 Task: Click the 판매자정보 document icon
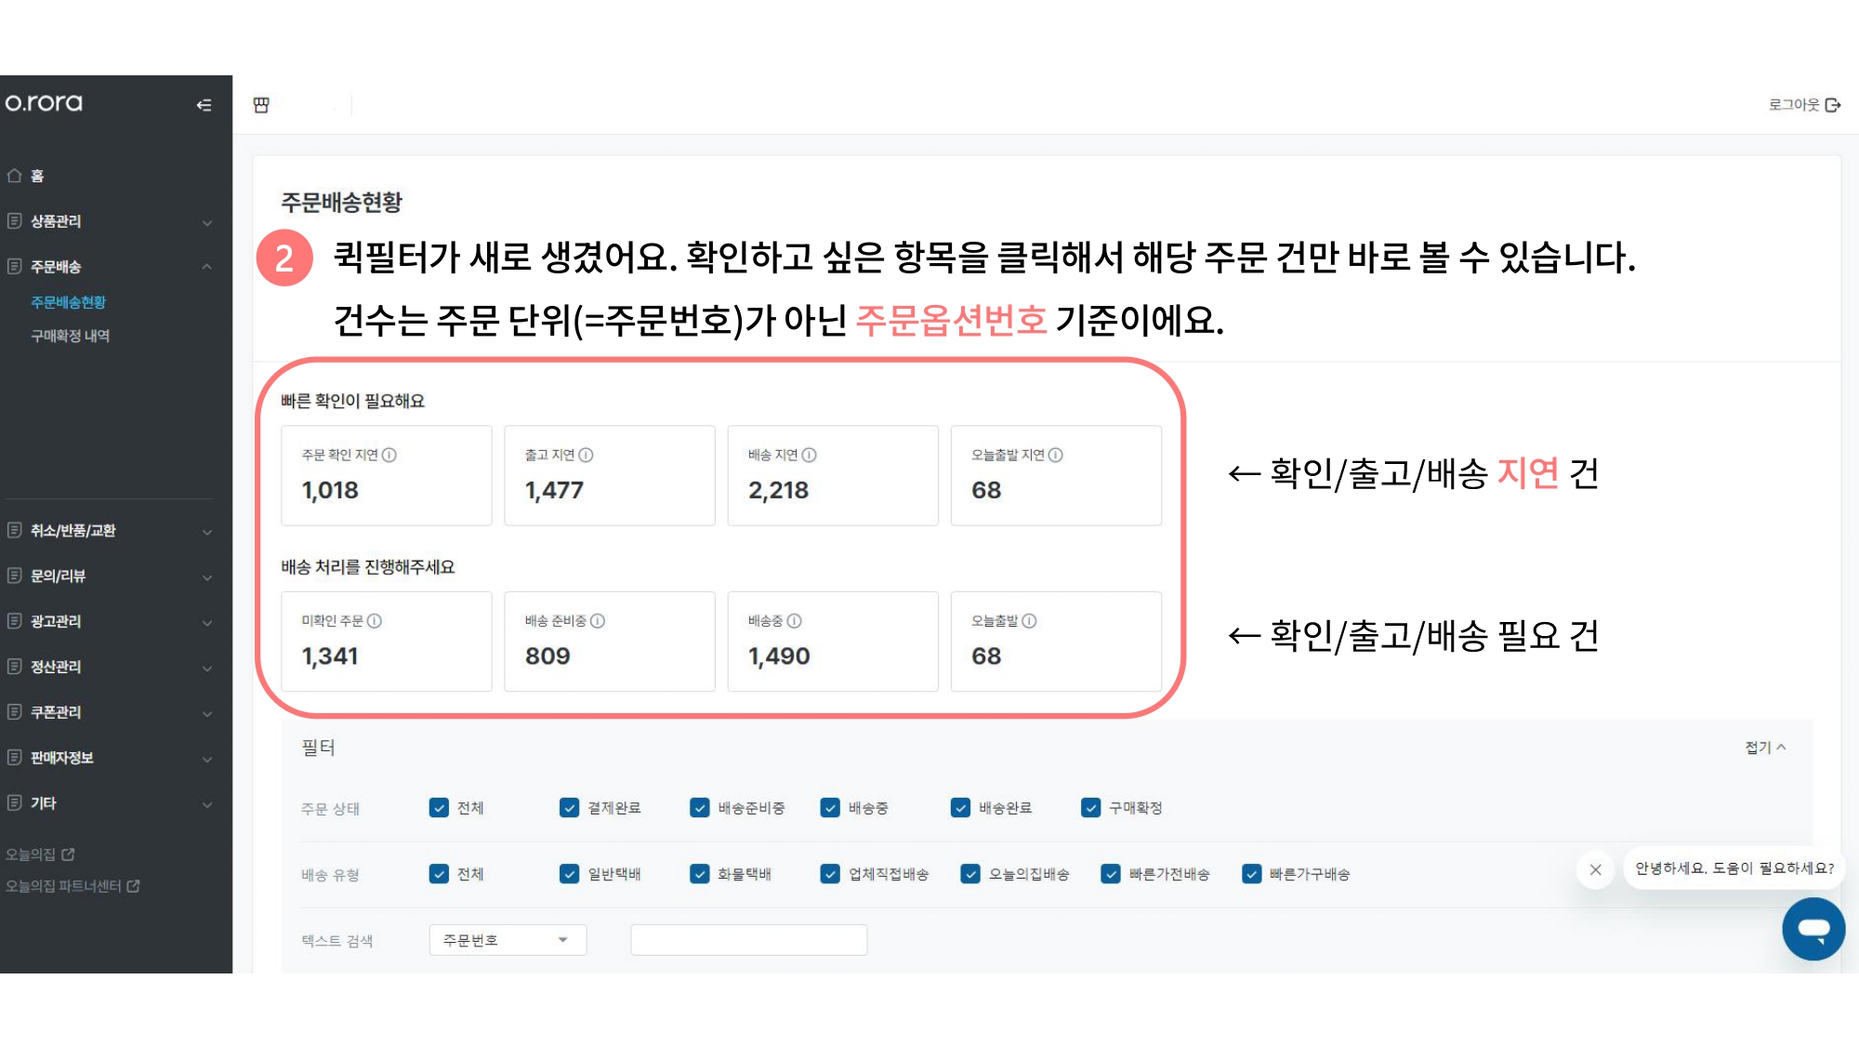tap(14, 757)
